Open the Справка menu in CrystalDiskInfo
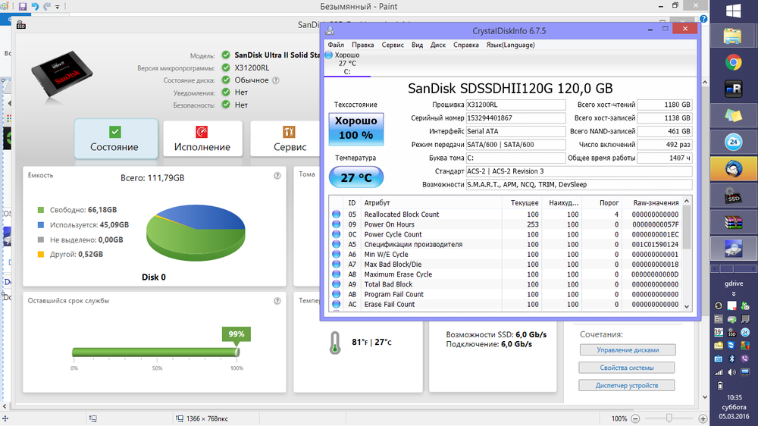The width and height of the screenshot is (758, 426). coord(466,45)
